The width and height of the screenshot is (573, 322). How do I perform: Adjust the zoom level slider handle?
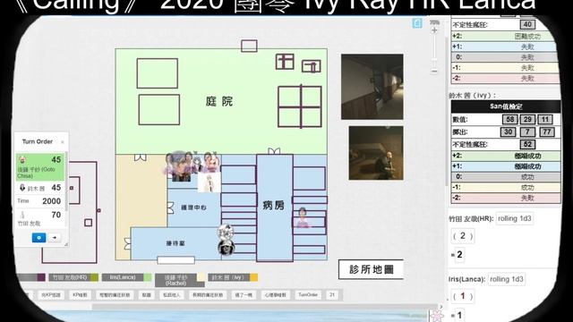click(x=434, y=60)
